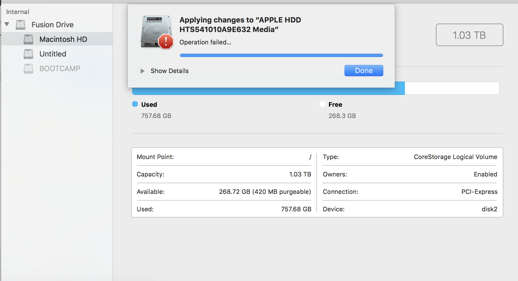Click the blue Used legend dot

pyautogui.click(x=135, y=104)
